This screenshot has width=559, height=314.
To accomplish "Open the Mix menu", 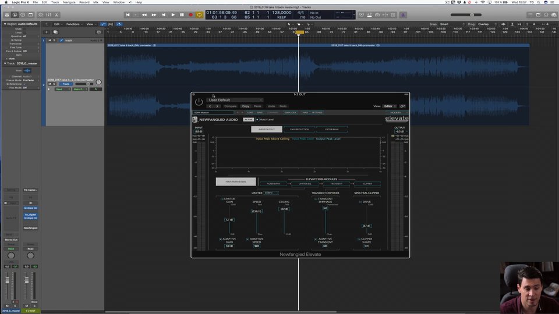I will click(95, 2).
